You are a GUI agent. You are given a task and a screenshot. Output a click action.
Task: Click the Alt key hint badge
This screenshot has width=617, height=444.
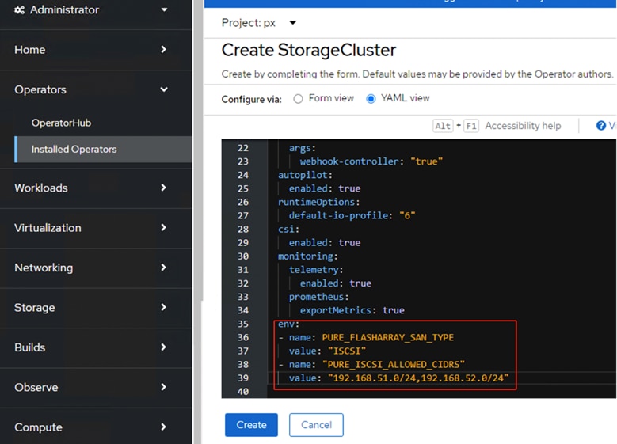coord(443,126)
